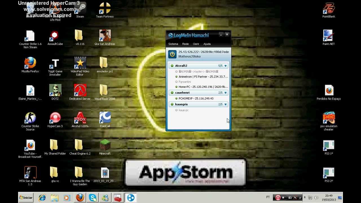Screen dimensions: 361x203
Task: Click the cauehenri network header
Action: 199,93
